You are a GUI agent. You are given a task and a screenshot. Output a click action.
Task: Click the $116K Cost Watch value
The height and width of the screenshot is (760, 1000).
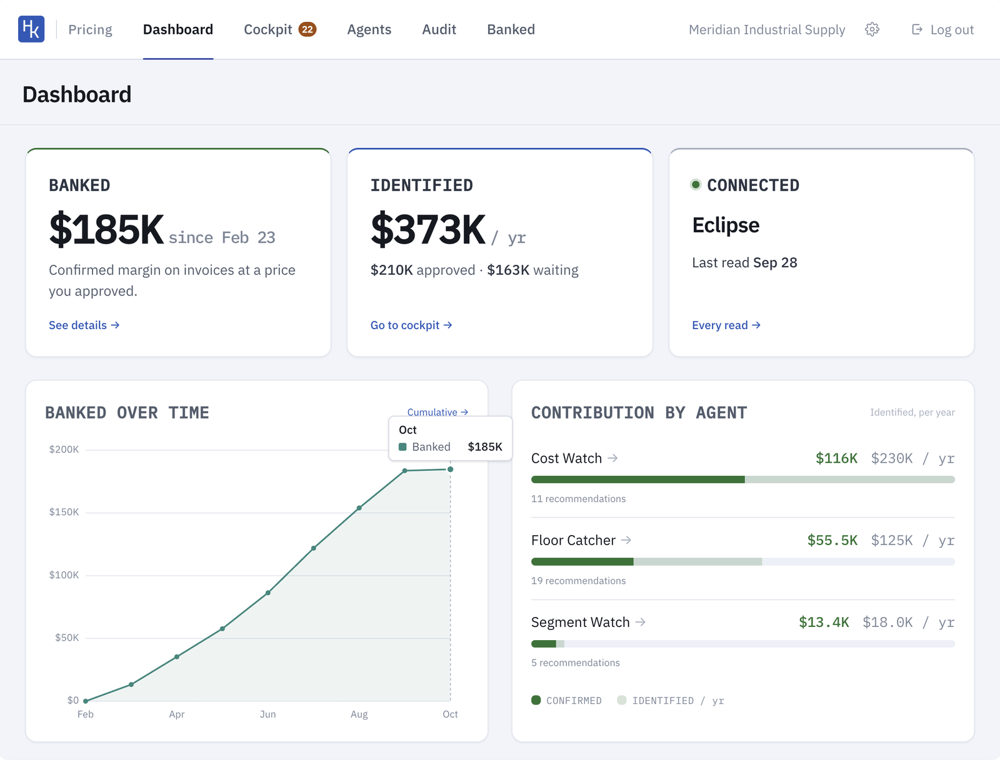point(836,458)
